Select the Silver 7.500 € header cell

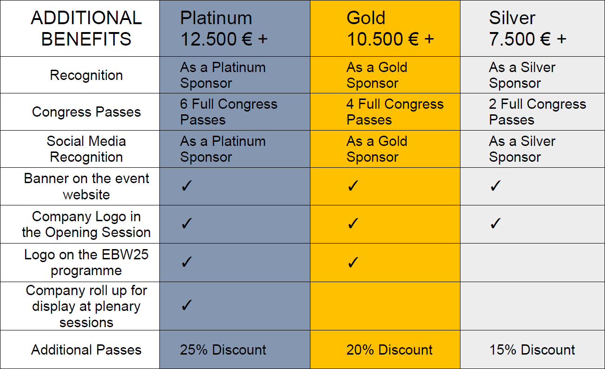click(533, 28)
